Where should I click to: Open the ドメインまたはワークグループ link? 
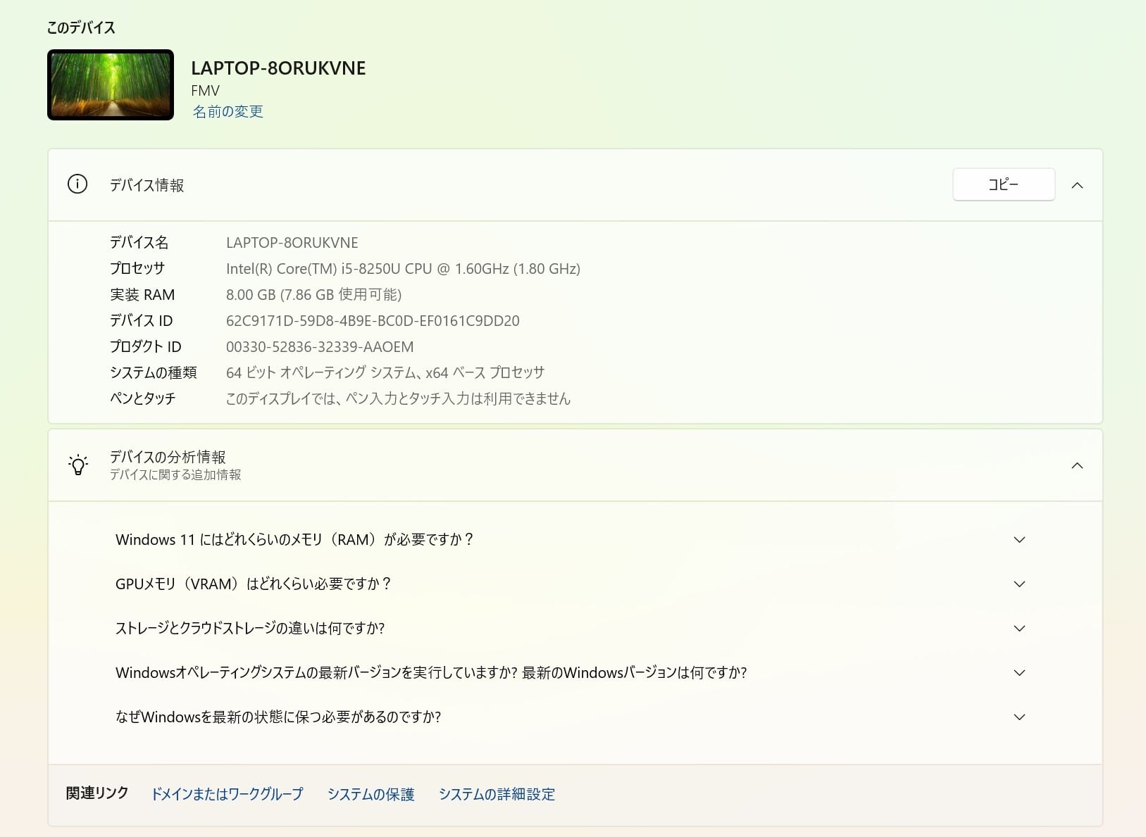click(x=227, y=794)
